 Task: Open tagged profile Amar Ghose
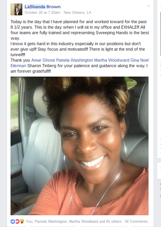(43, 60)
